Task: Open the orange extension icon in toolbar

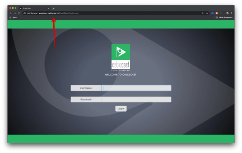Action: click(217, 13)
